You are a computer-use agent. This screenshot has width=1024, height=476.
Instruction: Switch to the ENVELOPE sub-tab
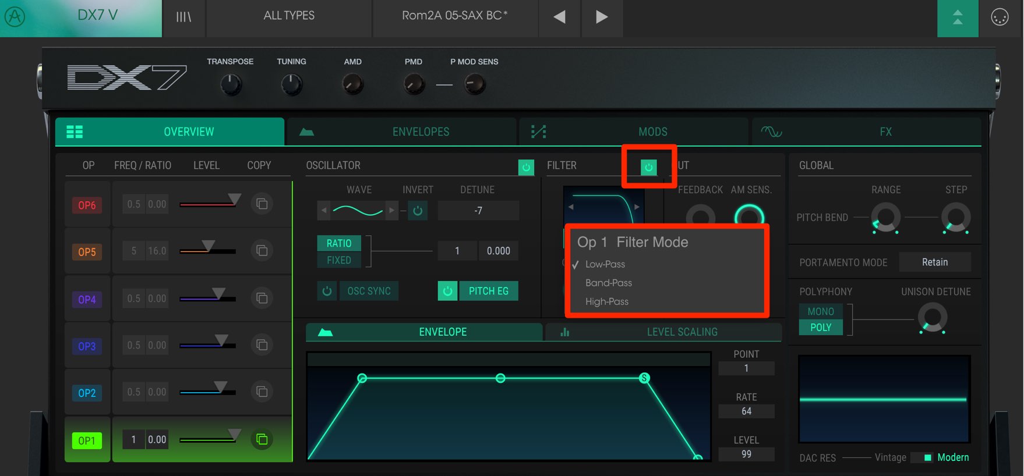424,332
